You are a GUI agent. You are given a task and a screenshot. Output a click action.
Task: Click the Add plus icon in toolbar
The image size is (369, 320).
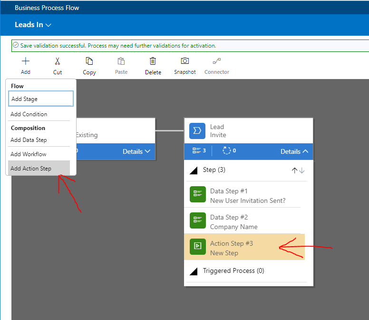[26, 61]
